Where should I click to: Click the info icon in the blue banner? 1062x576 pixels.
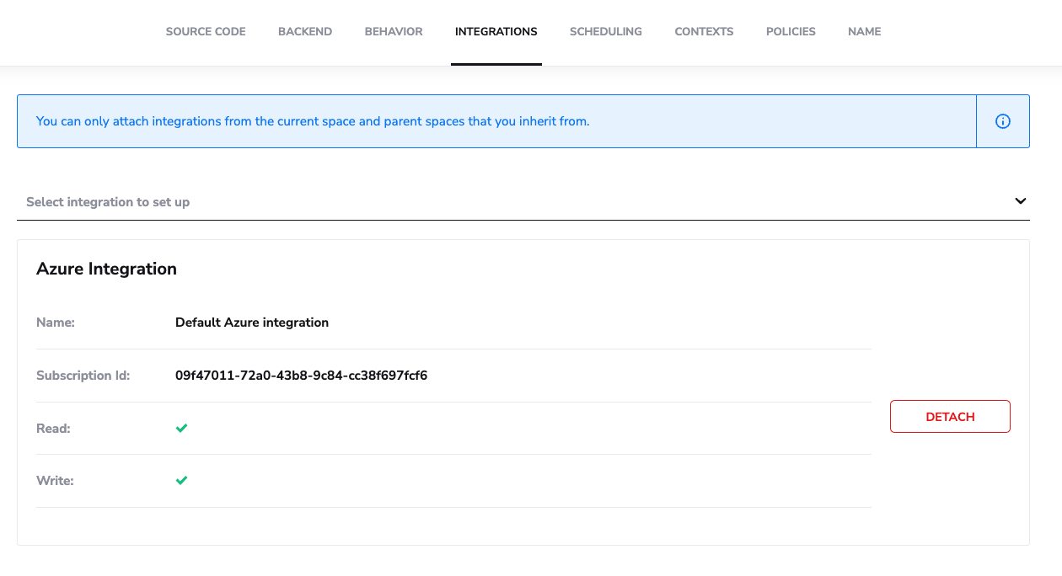coord(1003,121)
